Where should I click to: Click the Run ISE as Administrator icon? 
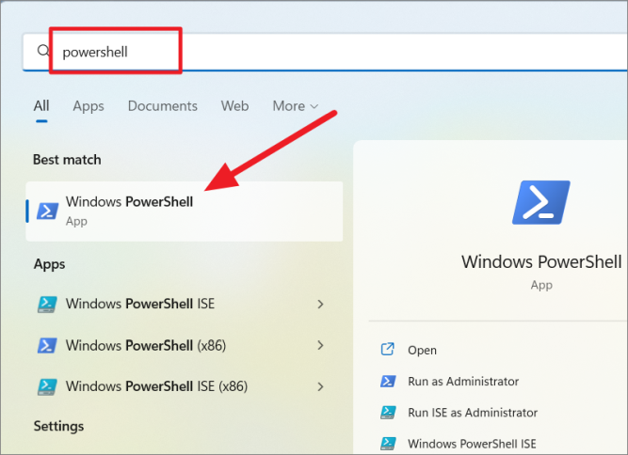(388, 412)
